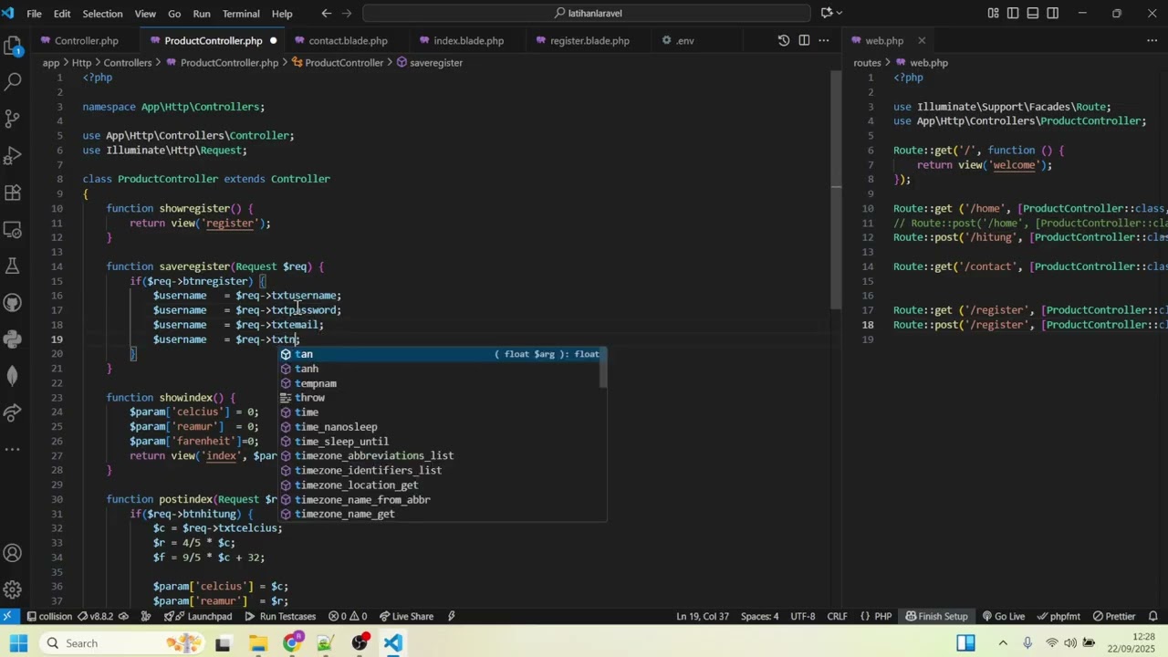Switch to the .env tab
1168x657 pixels.
pyautogui.click(x=684, y=41)
